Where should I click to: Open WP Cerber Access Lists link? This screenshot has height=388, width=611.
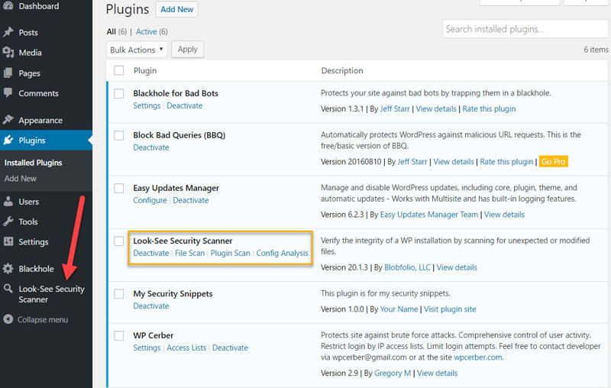coord(186,348)
